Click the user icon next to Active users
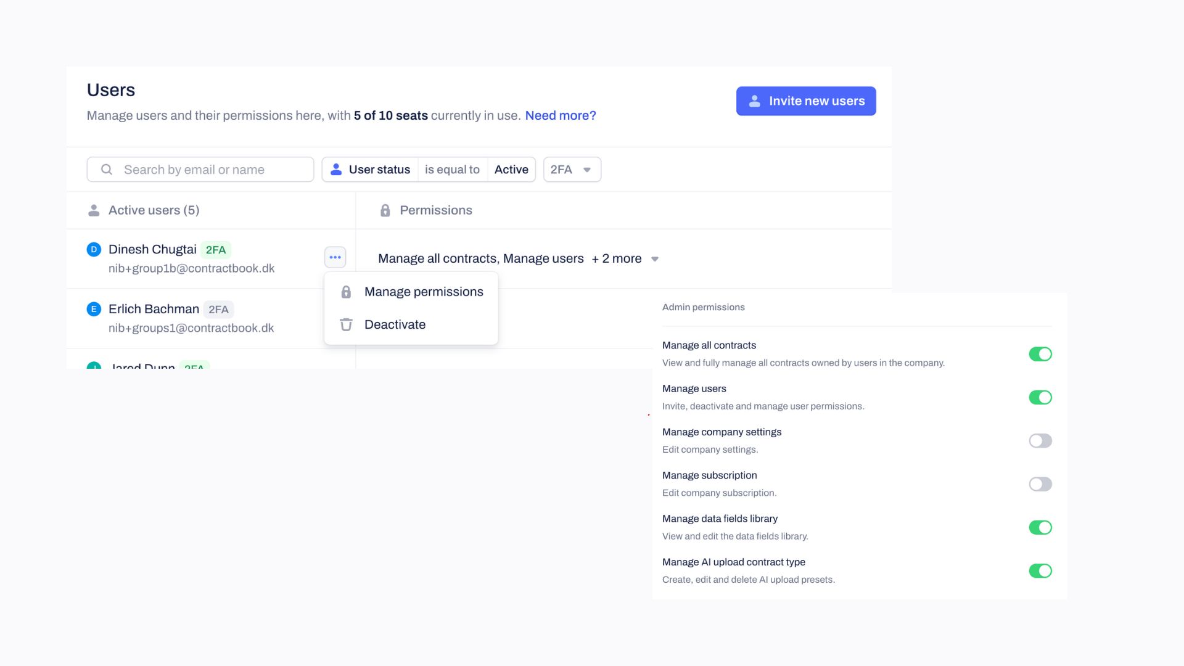This screenshot has width=1184, height=666. click(x=93, y=210)
